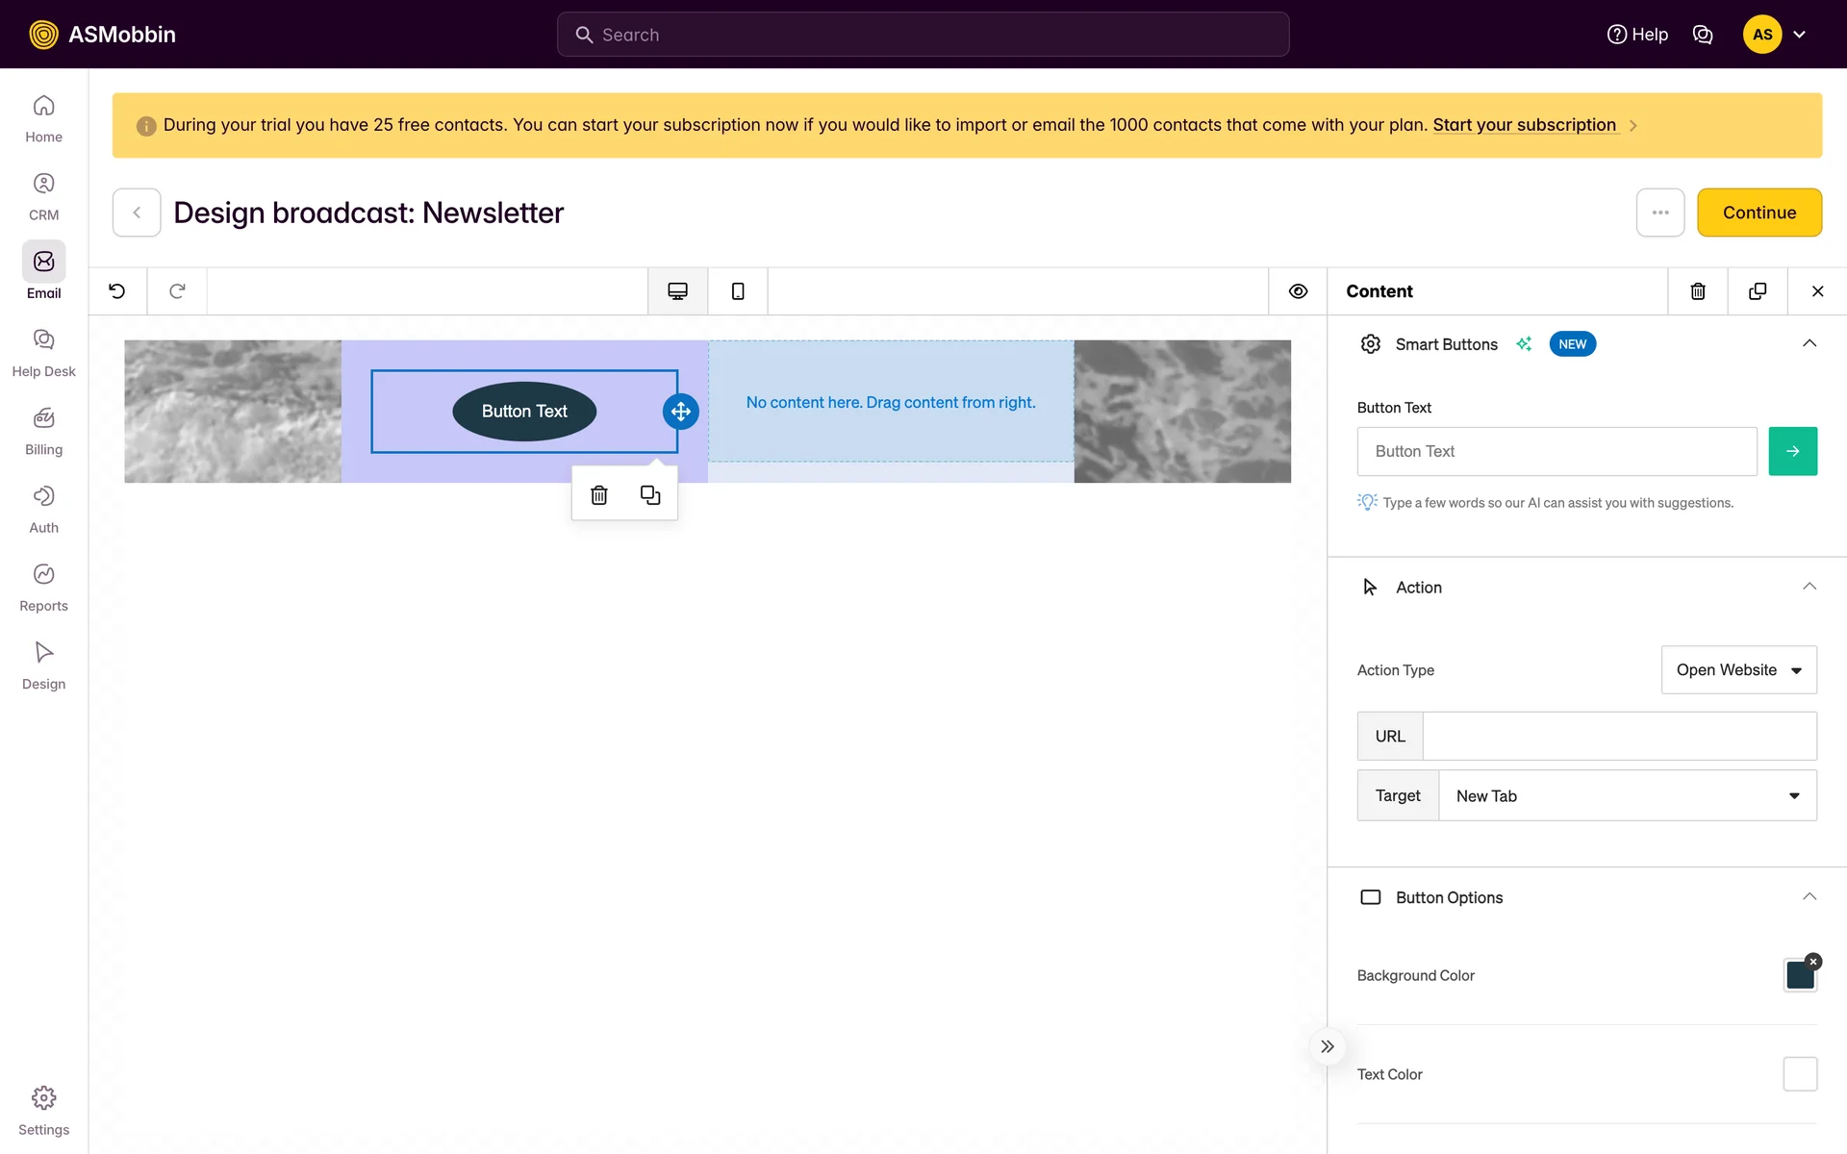Click the undo arrow icon

[117, 291]
